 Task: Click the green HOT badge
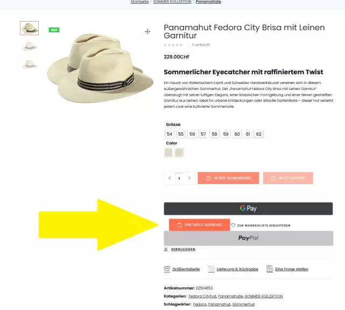[54, 30]
